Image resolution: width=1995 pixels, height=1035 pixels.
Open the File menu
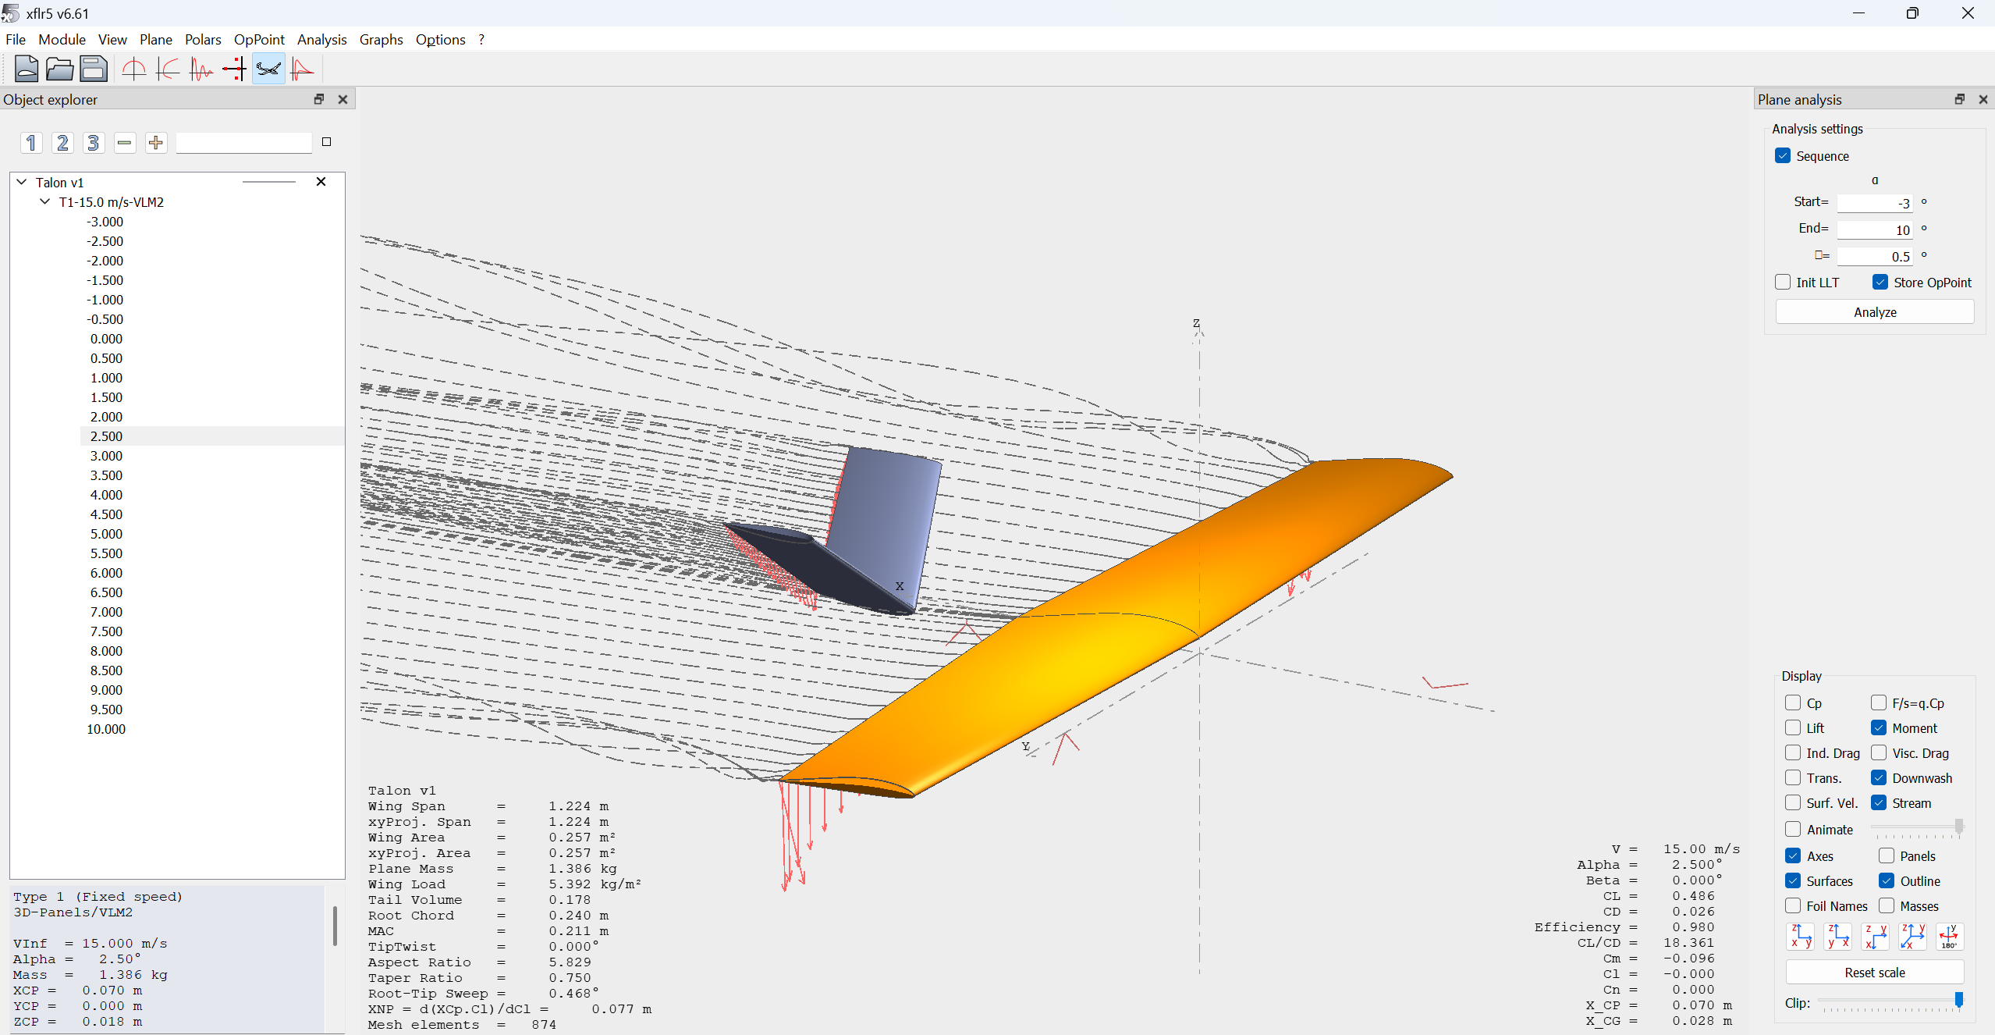click(x=16, y=40)
